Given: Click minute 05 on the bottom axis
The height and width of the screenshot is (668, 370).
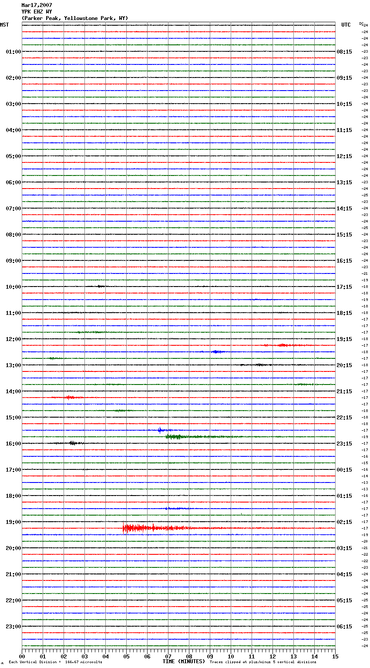Looking at the screenshot, I should pos(126,656).
